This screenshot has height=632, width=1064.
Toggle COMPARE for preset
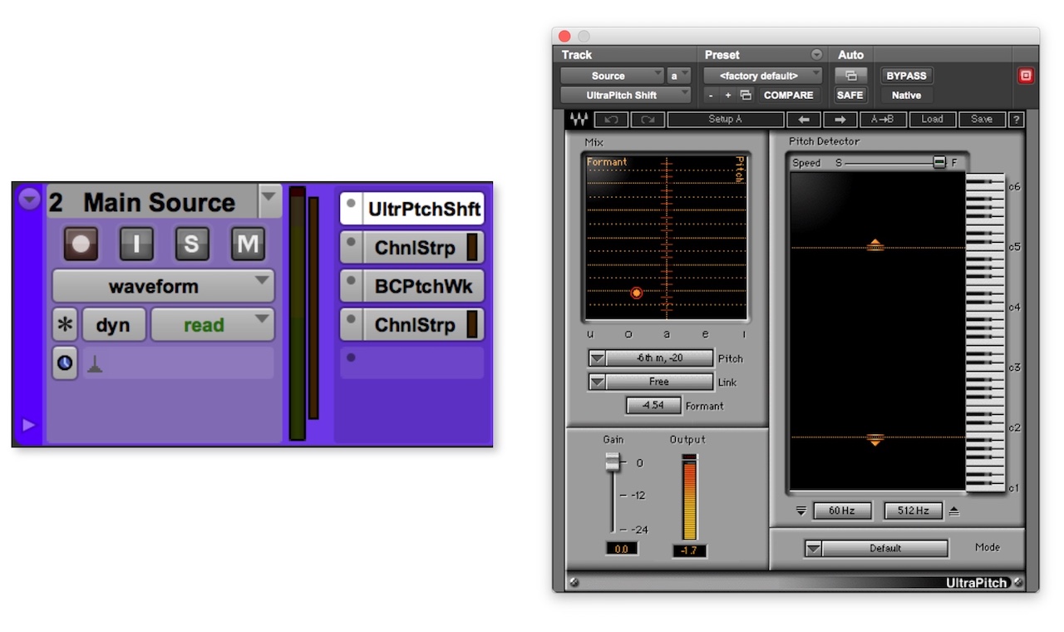(x=788, y=95)
